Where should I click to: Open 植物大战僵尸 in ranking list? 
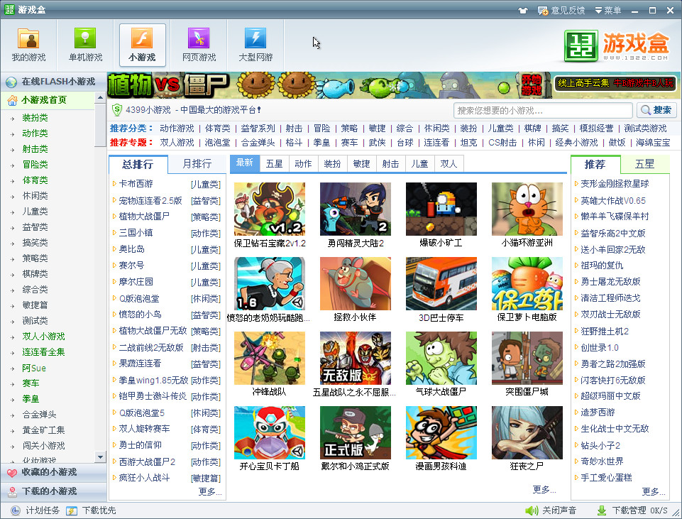(144, 217)
